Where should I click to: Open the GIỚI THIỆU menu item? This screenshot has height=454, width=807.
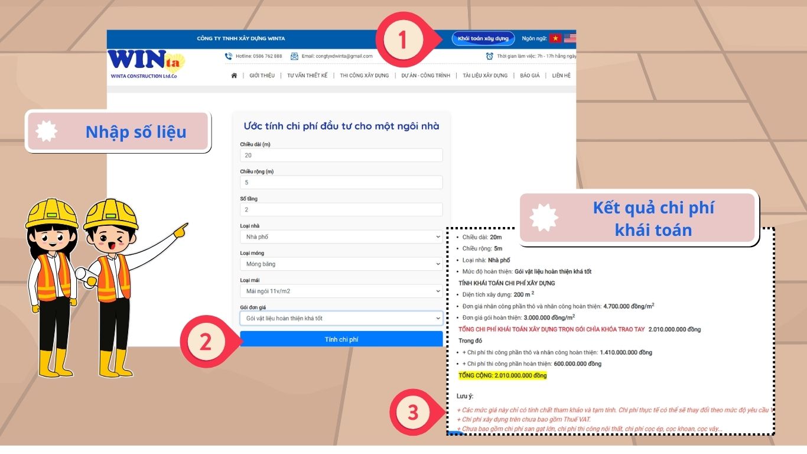(x=262, y=76)
